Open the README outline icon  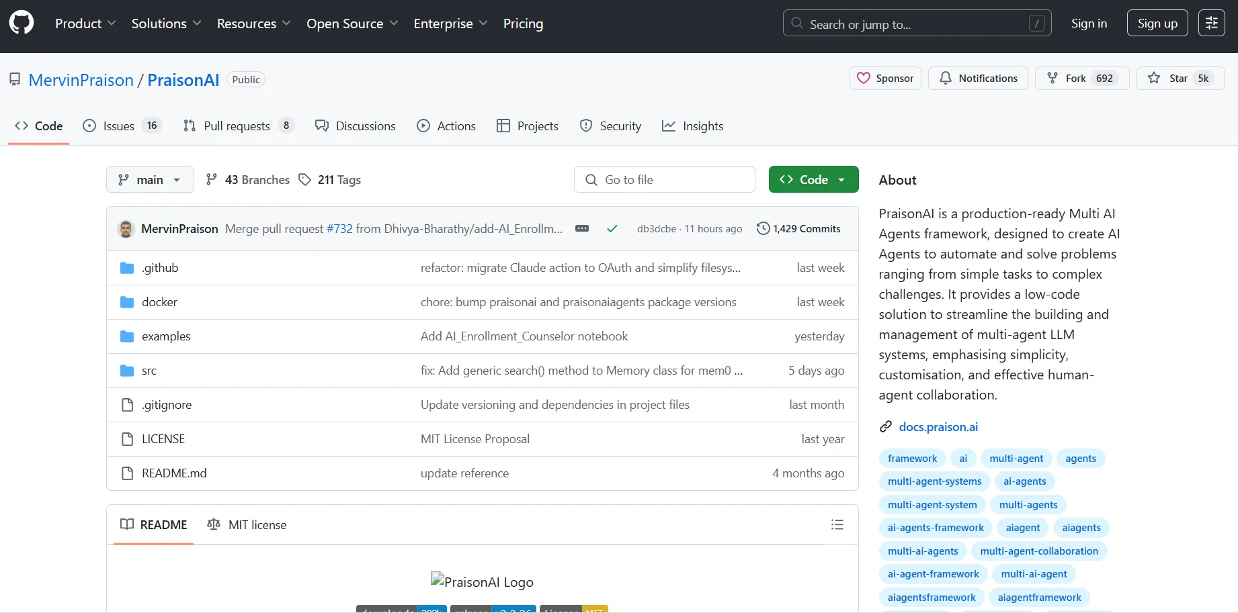[837, 524]
